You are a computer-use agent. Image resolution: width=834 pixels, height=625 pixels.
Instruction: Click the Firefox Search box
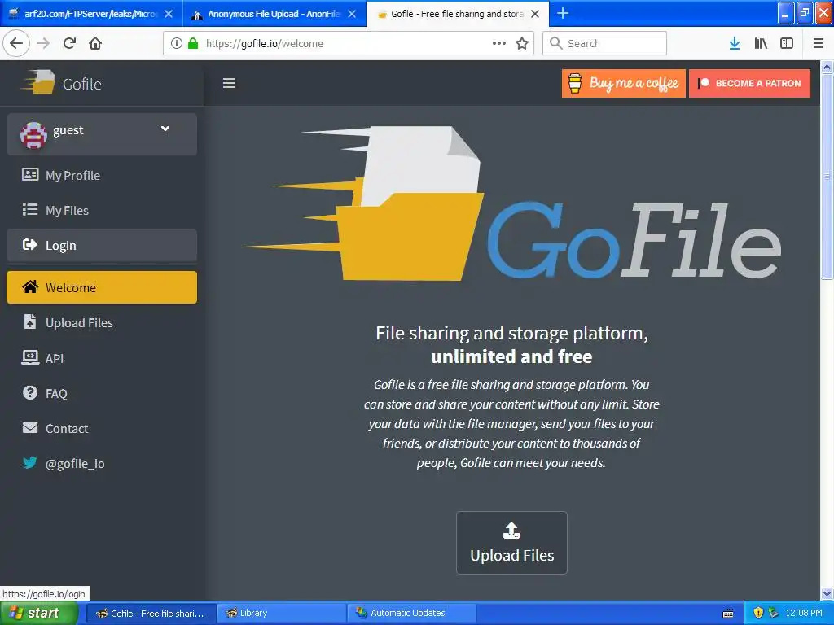(604, 43)
